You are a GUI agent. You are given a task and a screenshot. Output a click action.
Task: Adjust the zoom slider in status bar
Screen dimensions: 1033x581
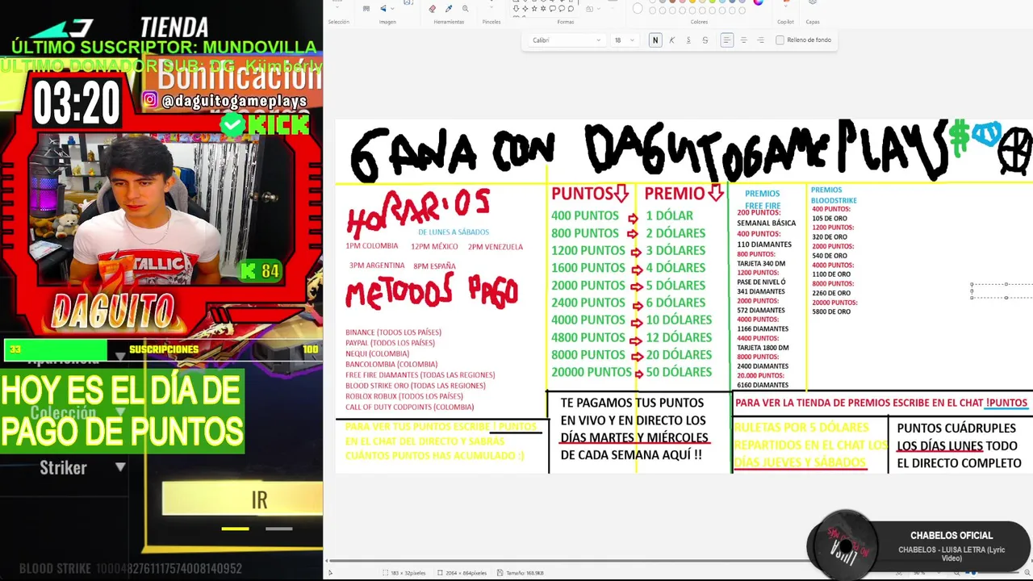click(972, 573)
